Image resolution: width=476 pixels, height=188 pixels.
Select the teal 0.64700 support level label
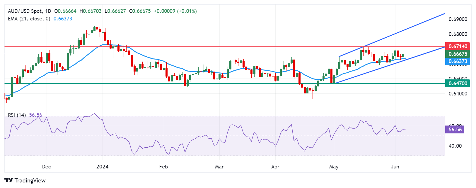[x=457, y=83]
